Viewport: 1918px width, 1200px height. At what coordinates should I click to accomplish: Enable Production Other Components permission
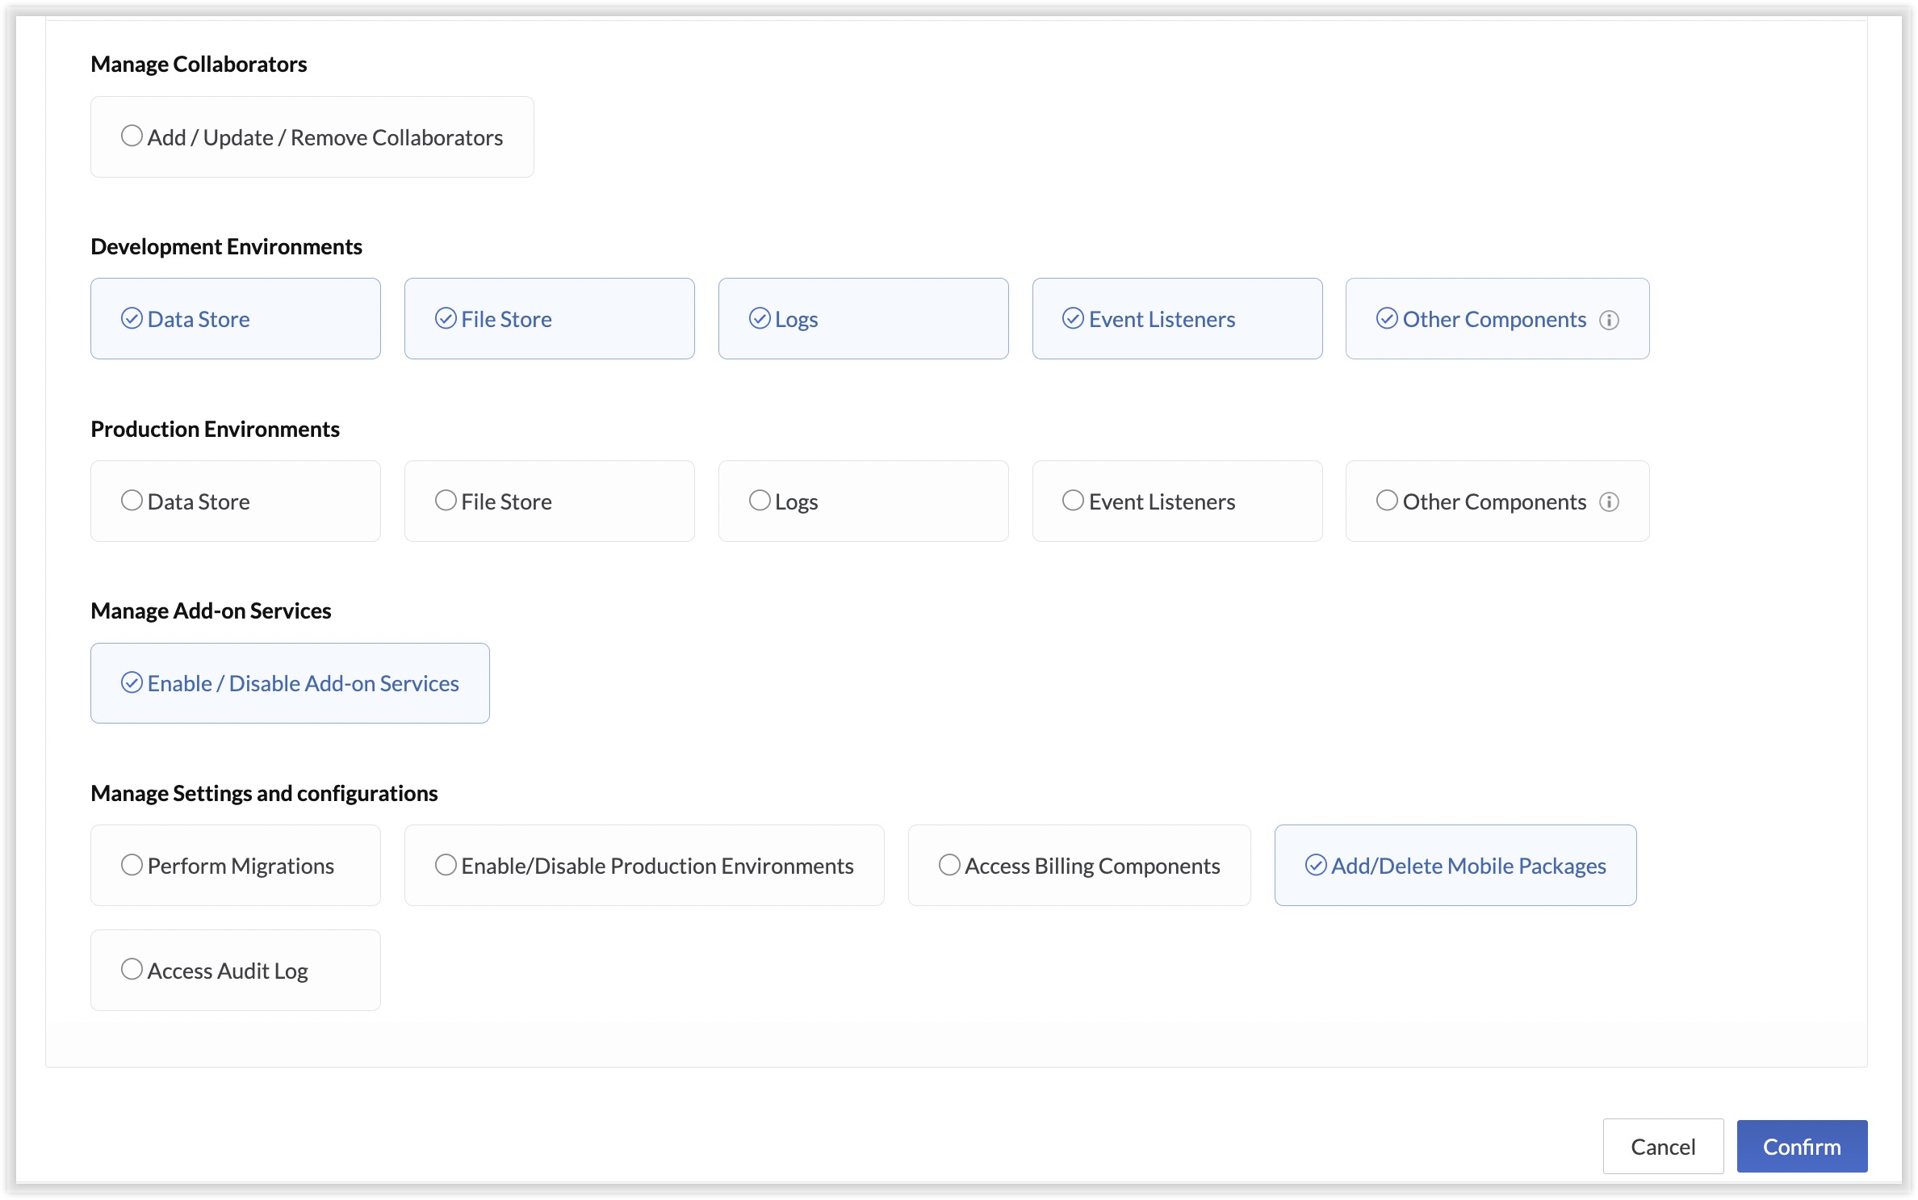pos(1387,501)
